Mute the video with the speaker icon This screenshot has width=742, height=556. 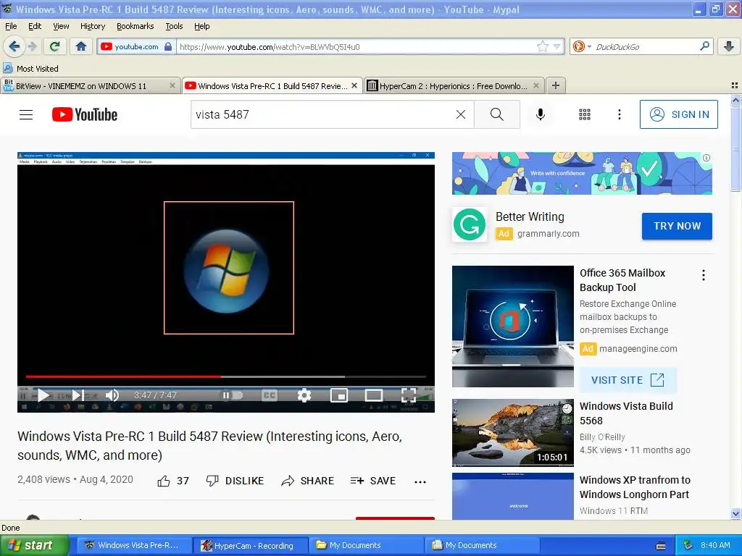112,395
